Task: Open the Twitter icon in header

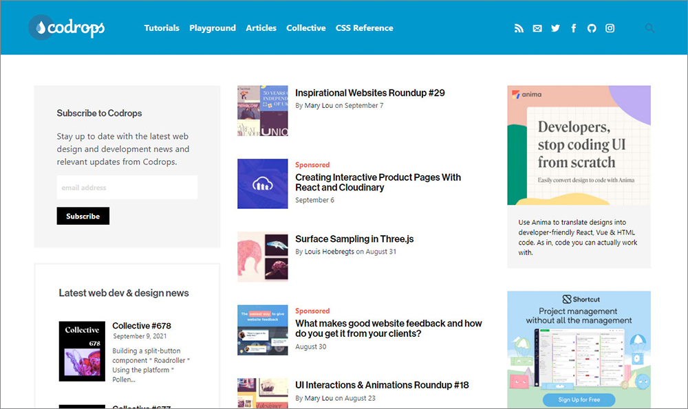Action: click(x=555, y=28)
